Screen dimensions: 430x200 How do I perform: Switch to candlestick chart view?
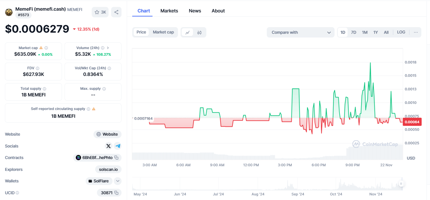(199, 32)
